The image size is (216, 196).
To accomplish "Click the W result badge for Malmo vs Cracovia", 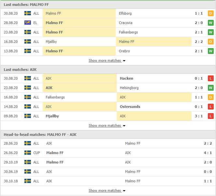I will coord(210,23).
